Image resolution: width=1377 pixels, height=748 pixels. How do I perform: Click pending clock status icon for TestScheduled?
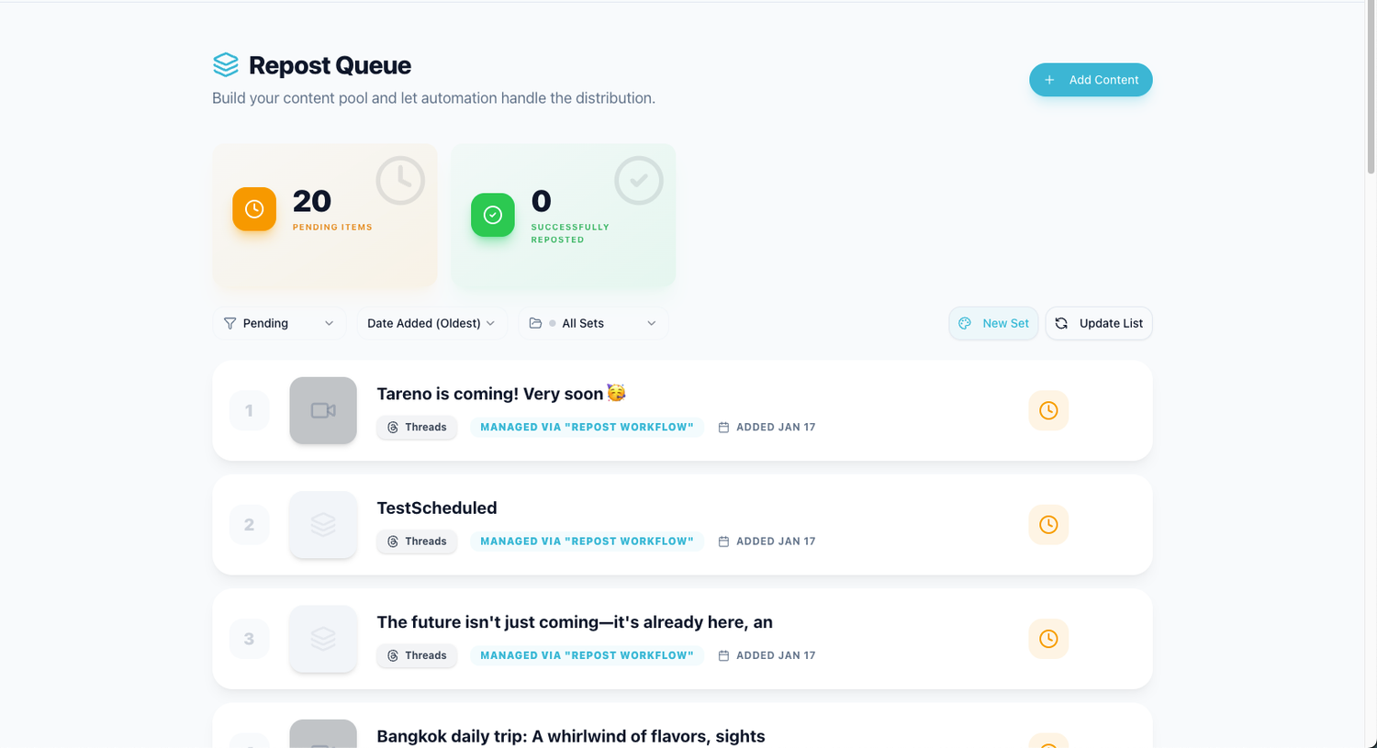point(1048,525)
